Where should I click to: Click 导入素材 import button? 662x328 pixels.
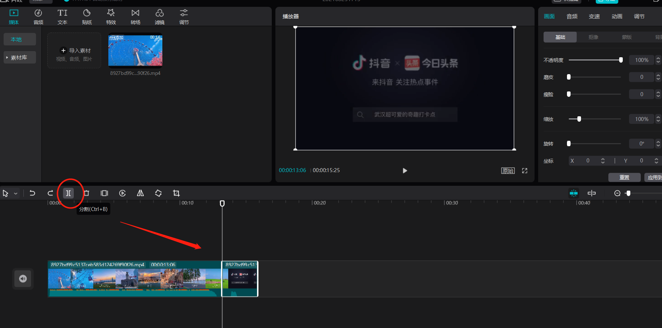[x=74, y=50]
